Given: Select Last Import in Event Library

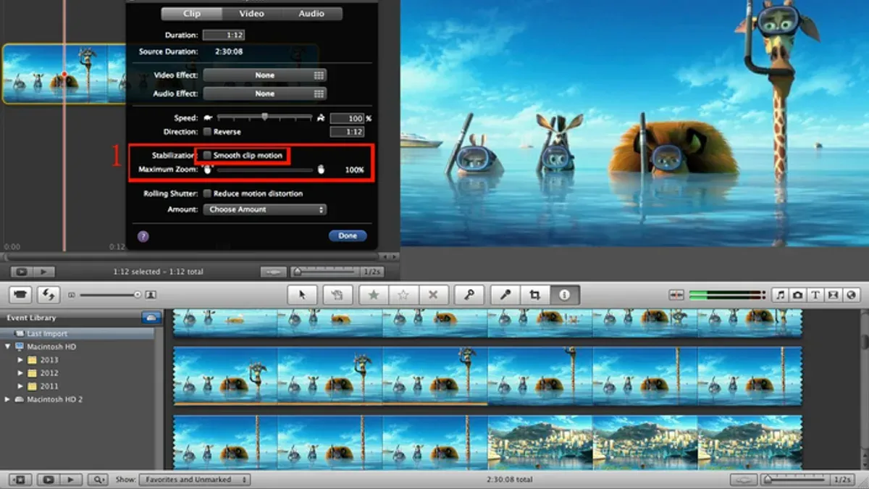Looking at the screenshot, I should (77, 334).
